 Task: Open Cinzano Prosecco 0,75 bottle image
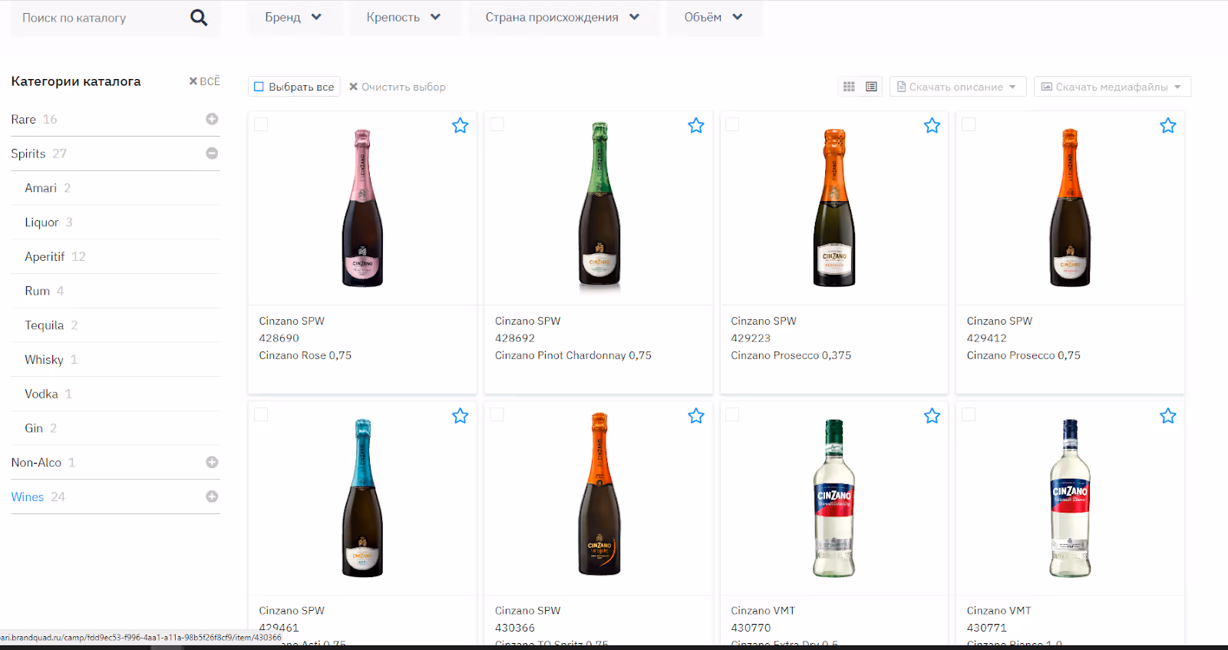click(1070, 208)
